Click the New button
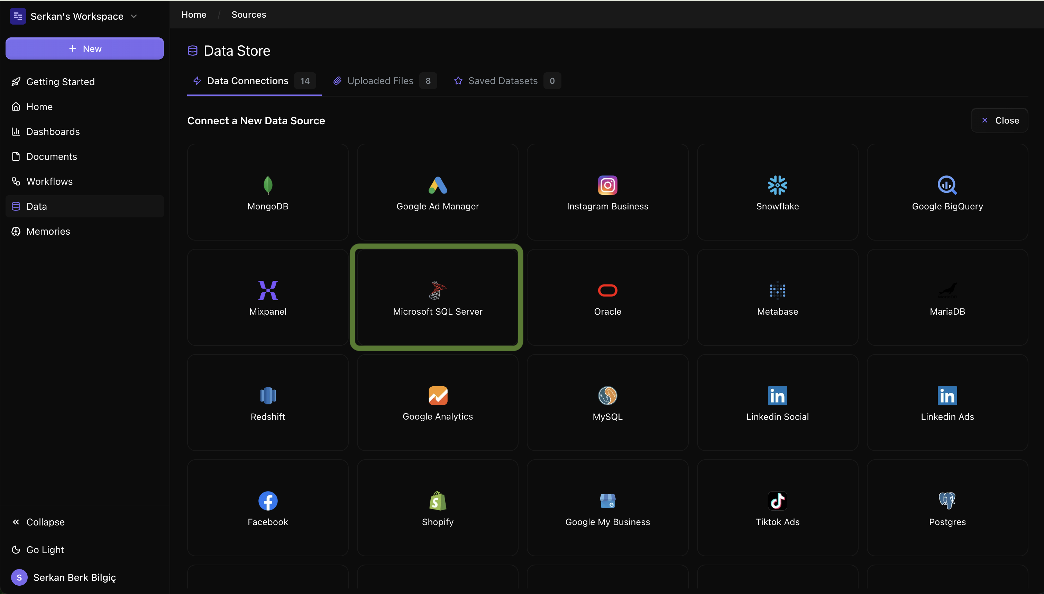The image size is (1044, 594). click(85, 48)
